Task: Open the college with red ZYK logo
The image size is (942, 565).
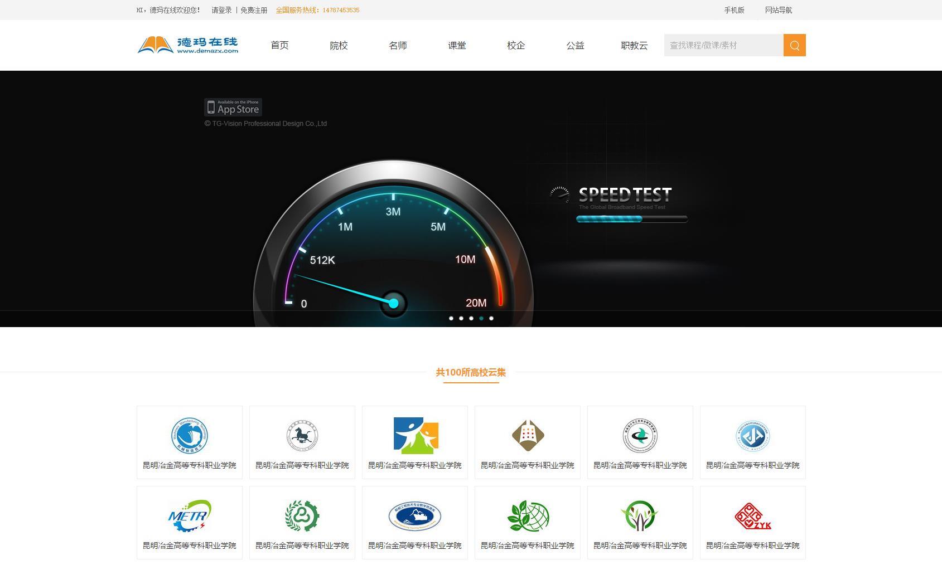Action: (x=752, y=522)
